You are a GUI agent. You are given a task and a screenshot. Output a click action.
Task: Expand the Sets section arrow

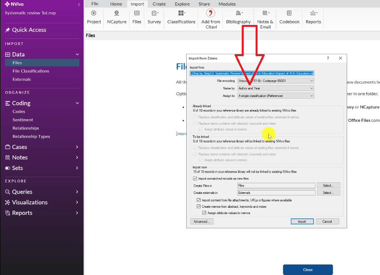coord(77,168)
